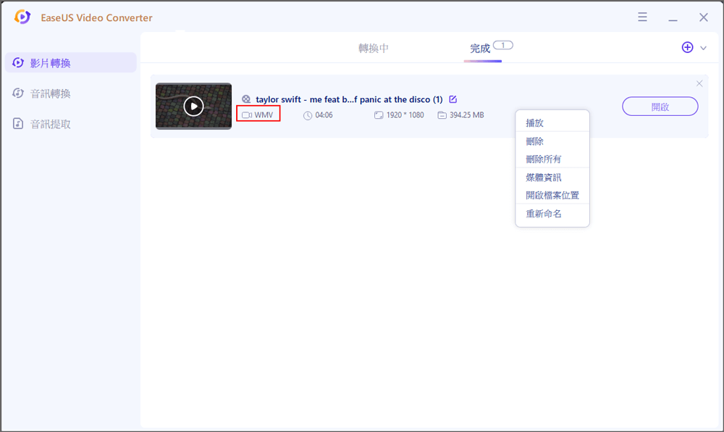The width and height of the screenshot is (724, 432).
Task: Close the EaseUS Video Converter window
Action: (703, 17)
